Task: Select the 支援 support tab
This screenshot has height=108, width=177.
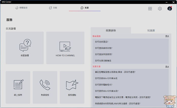Action: tap(85, 8)
